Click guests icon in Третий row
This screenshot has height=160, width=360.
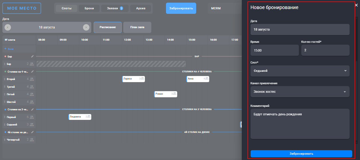(x=32, y=87)
